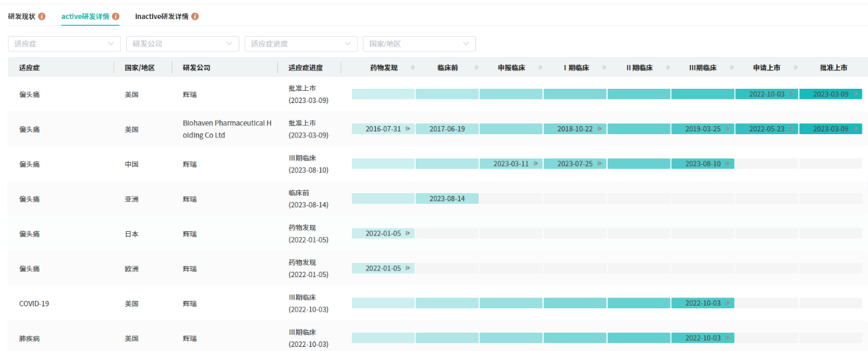Image resolution: width=868 pixels, height=351 pixels.
Task: Expand the 国家/地区 filter dropdown
Action: click(419, 44)
